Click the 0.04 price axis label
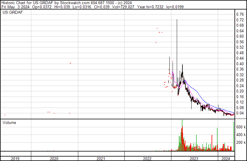The width and height of the screenshot is (247, 161). (240, 113)
